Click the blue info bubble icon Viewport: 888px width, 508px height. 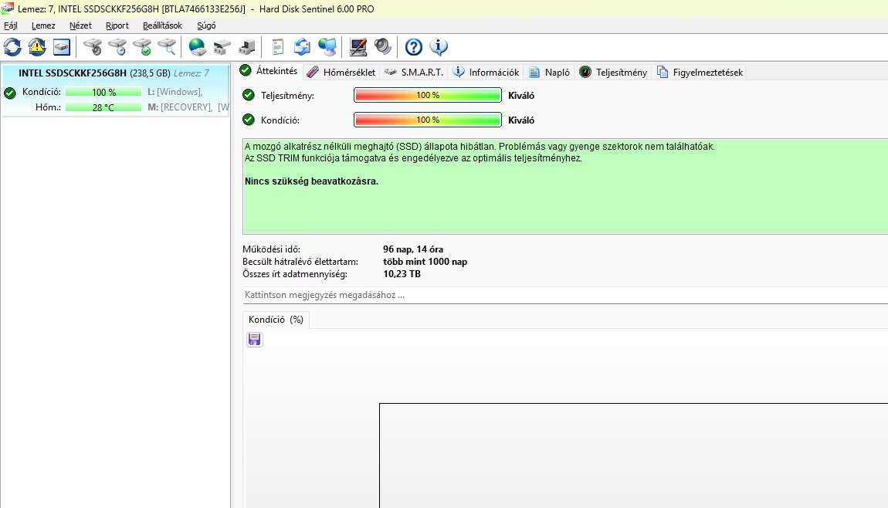439,47
